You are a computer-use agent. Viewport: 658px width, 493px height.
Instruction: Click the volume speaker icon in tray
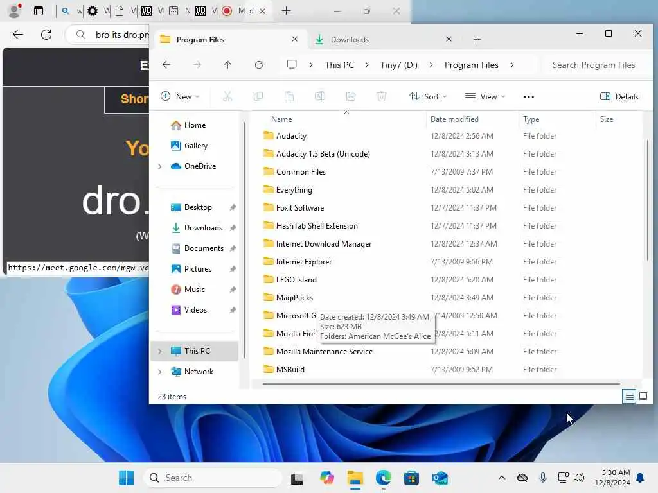579,478
